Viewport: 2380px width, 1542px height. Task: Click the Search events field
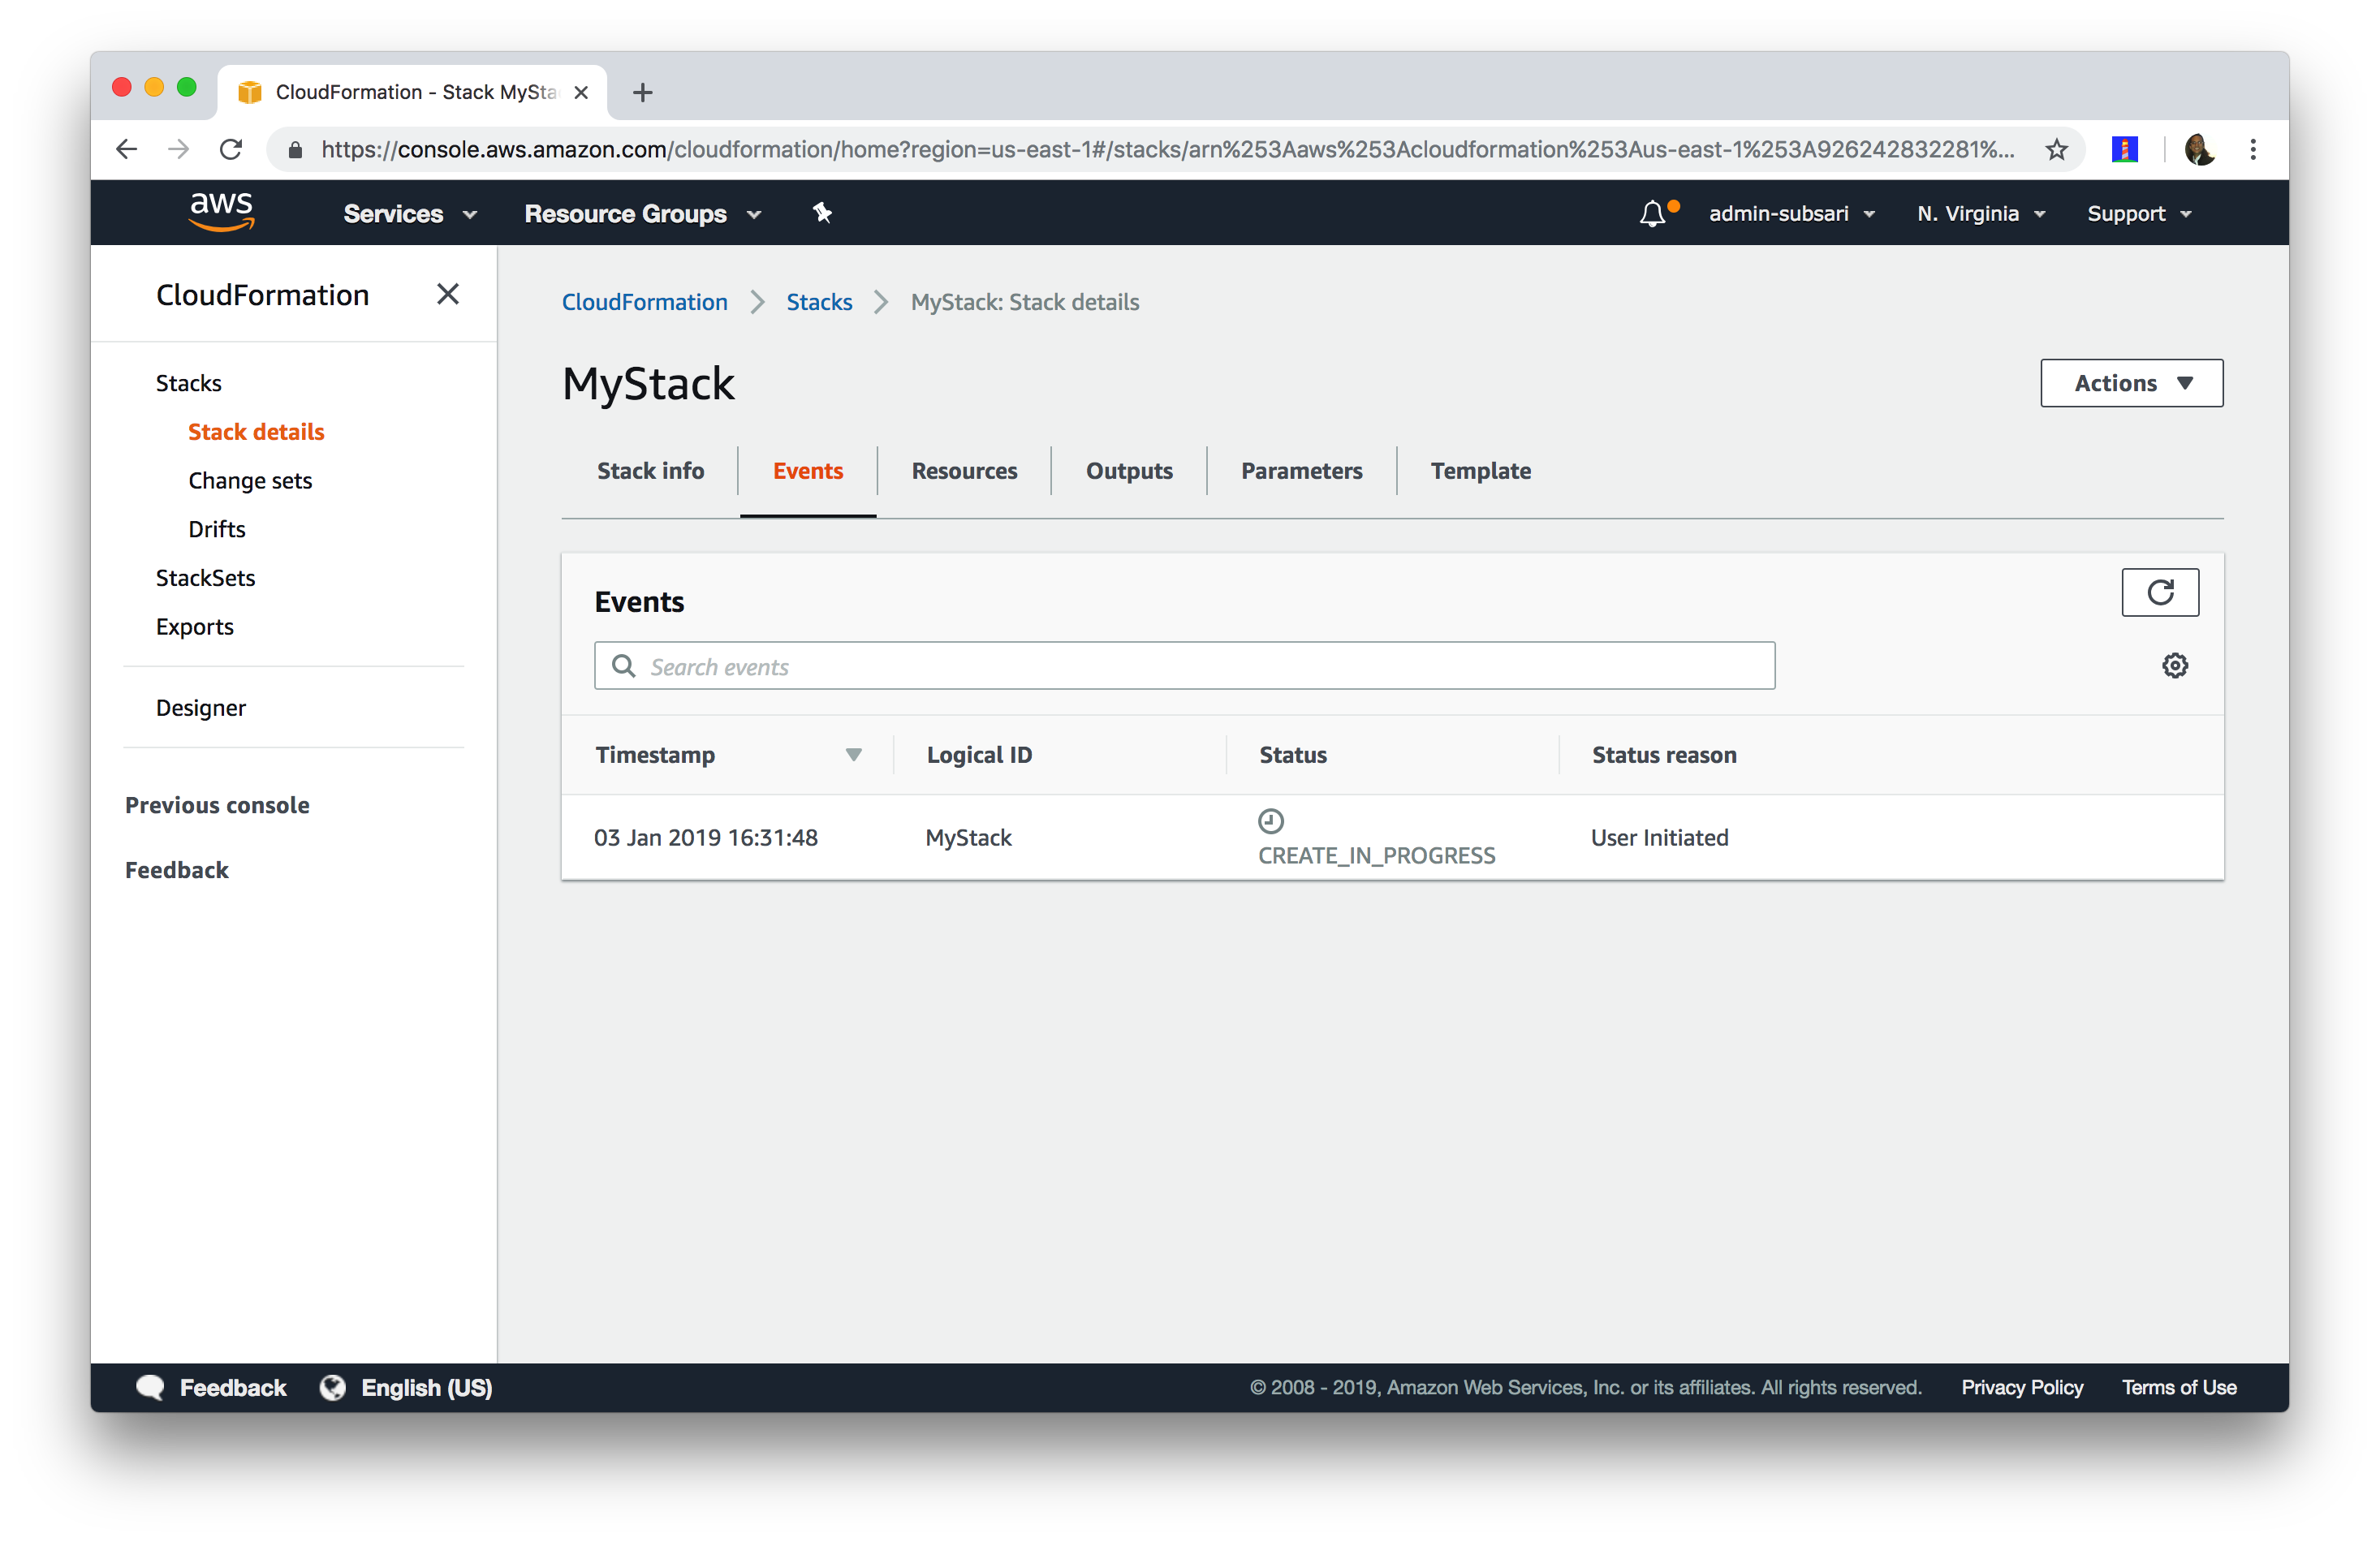(x=1184, y=666)
